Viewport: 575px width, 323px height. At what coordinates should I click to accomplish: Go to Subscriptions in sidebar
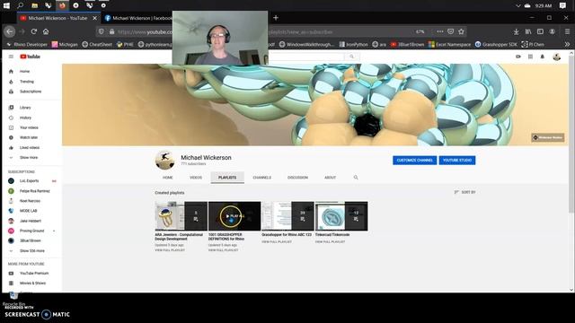(x=31, y=92)
